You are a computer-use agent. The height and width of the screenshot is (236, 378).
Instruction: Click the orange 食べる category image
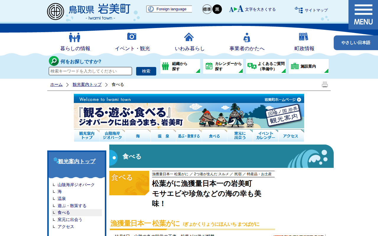coord(129,183)
